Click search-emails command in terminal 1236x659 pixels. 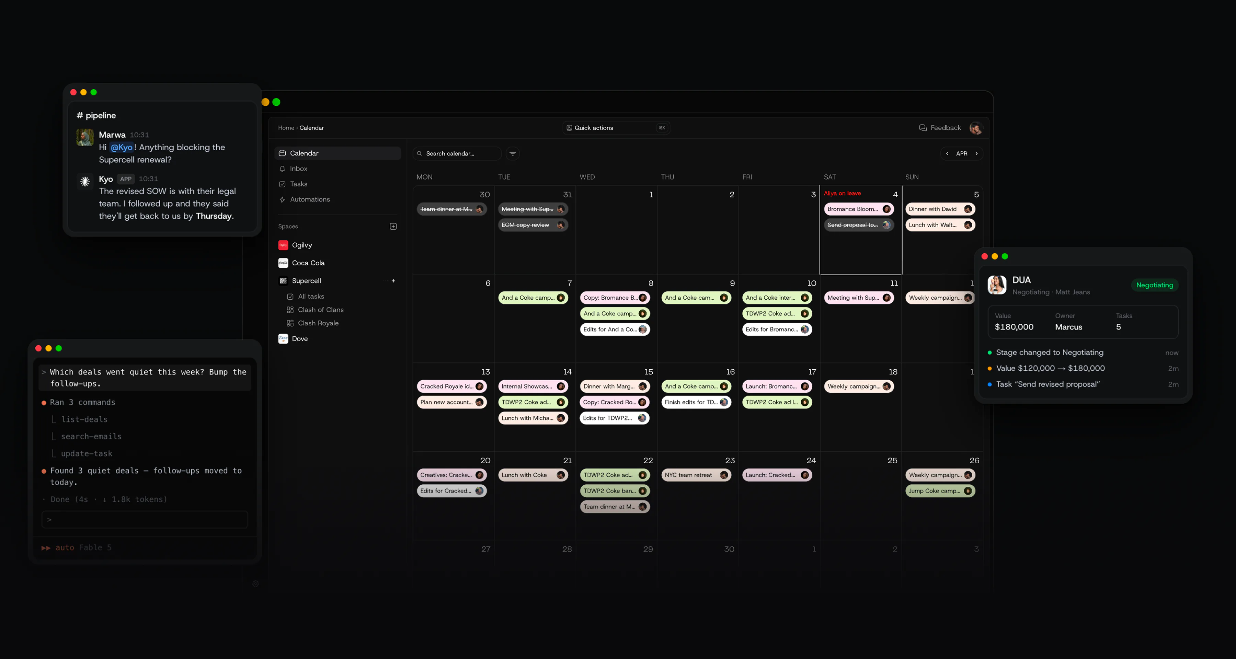(x=91, y=437)
